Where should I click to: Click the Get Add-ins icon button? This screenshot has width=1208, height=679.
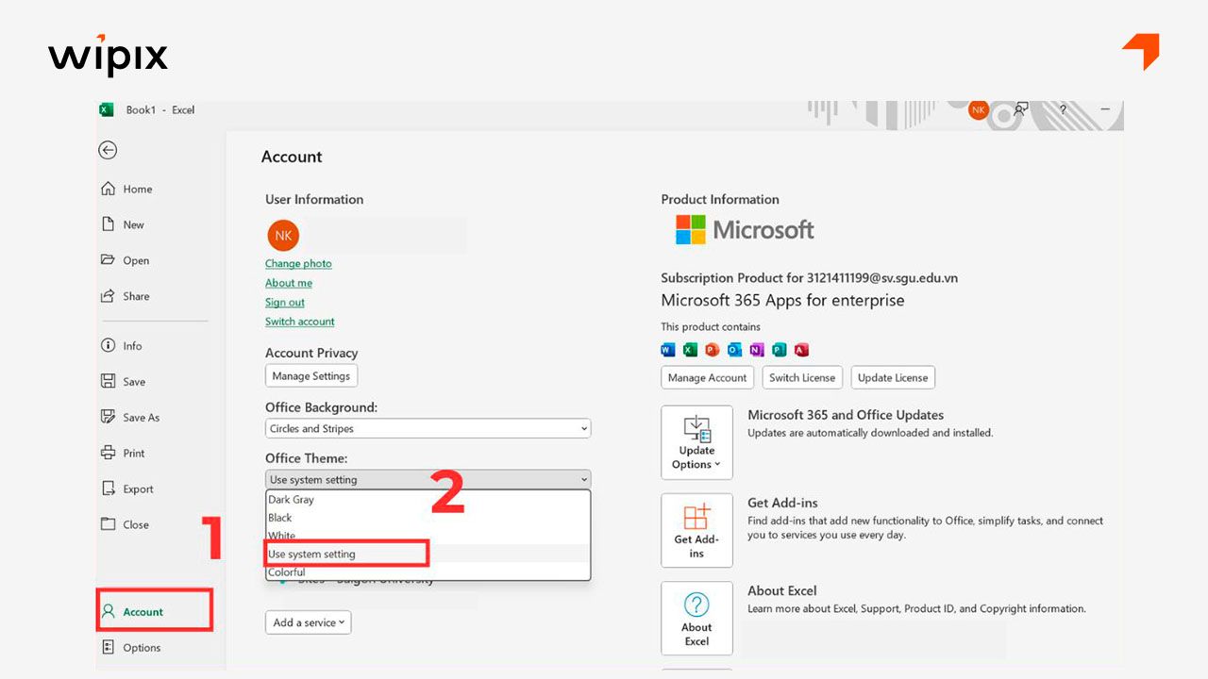[x=696, y=530]
